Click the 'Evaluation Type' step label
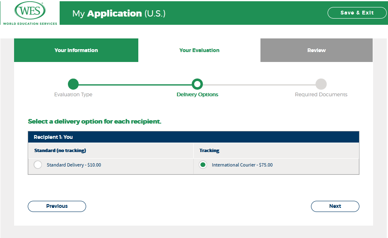The height and width of the screenshot is (238, 388). tap(73, 95)
